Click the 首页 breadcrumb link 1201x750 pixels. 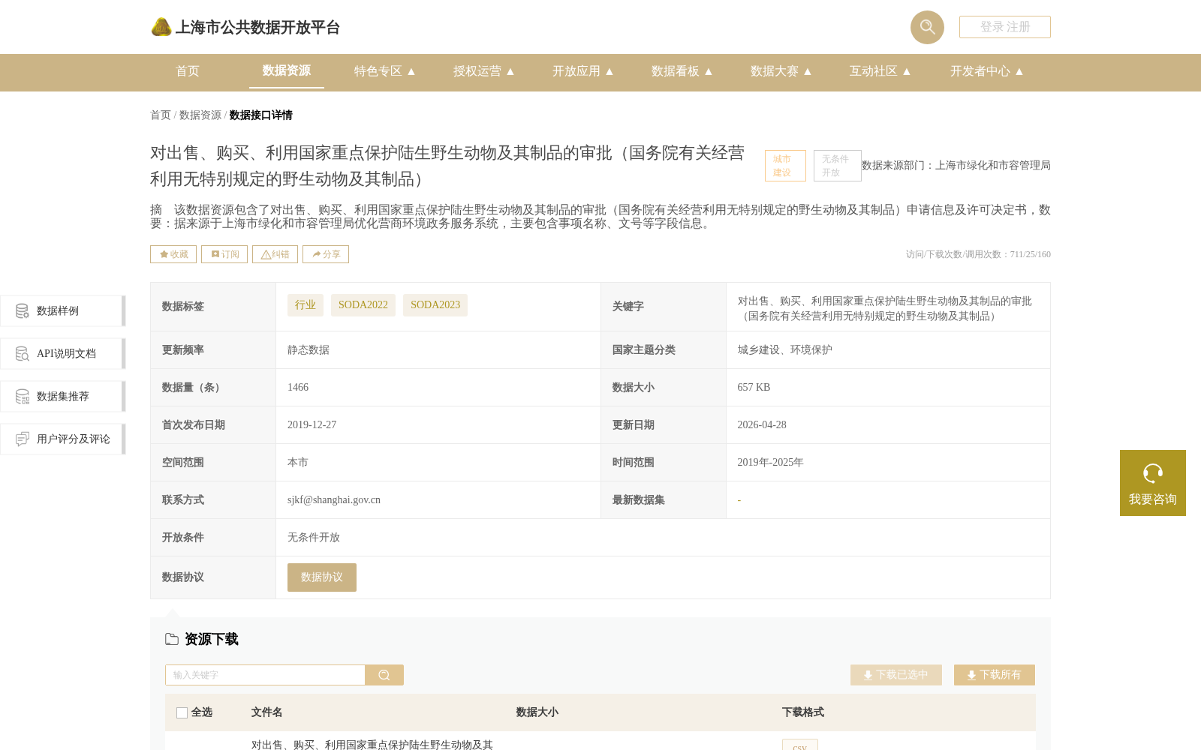[161, 115]
